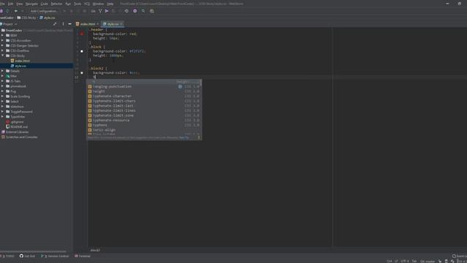Expand the Details folder

point(2,71)
